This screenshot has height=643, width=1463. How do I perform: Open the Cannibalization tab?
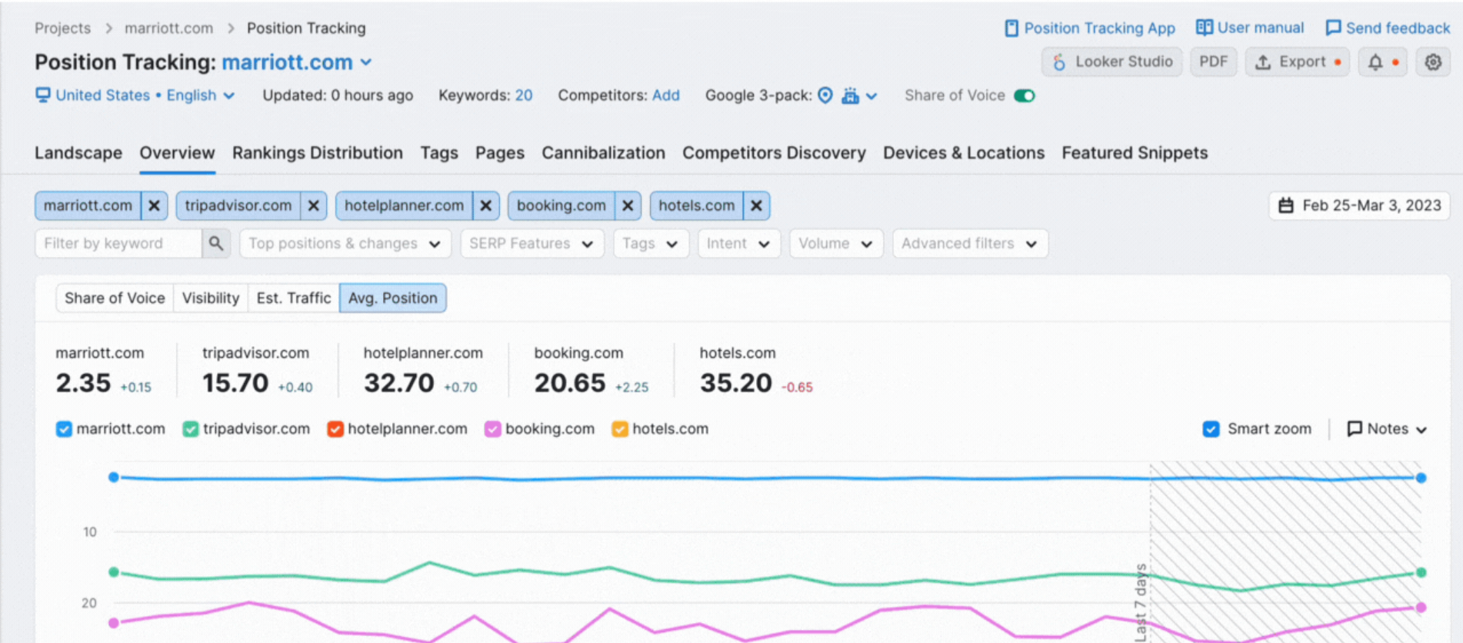click(603, 153)
